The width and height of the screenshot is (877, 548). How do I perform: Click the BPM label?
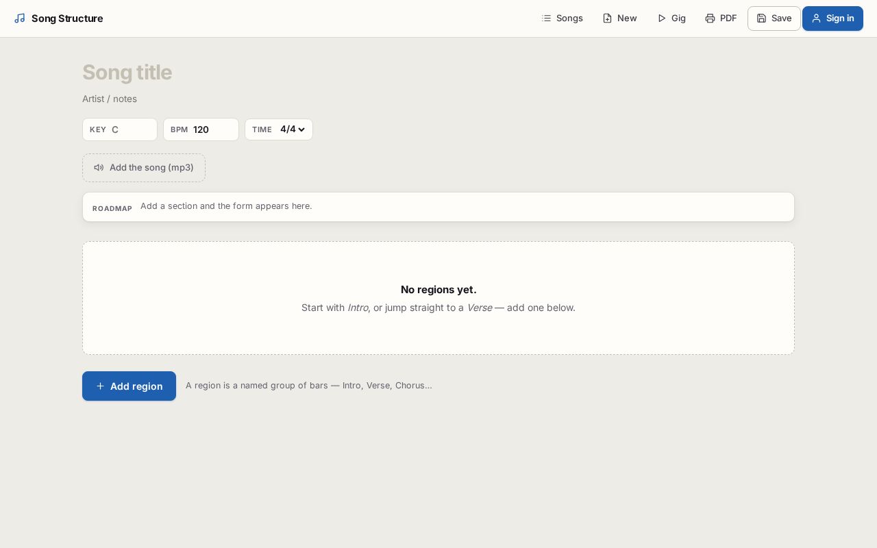coord(179,129)
